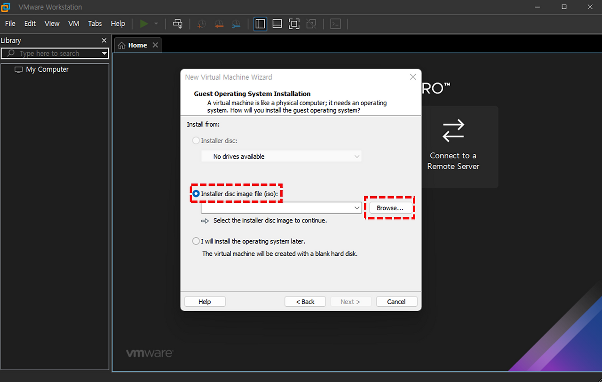Open the Snapshot Manager wrench icon

coord(236,24)
